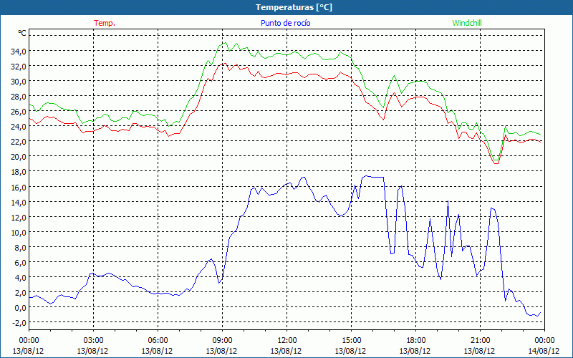
Task: Click the "12:00" time label on the x-axis
Action: pos(287,341)
